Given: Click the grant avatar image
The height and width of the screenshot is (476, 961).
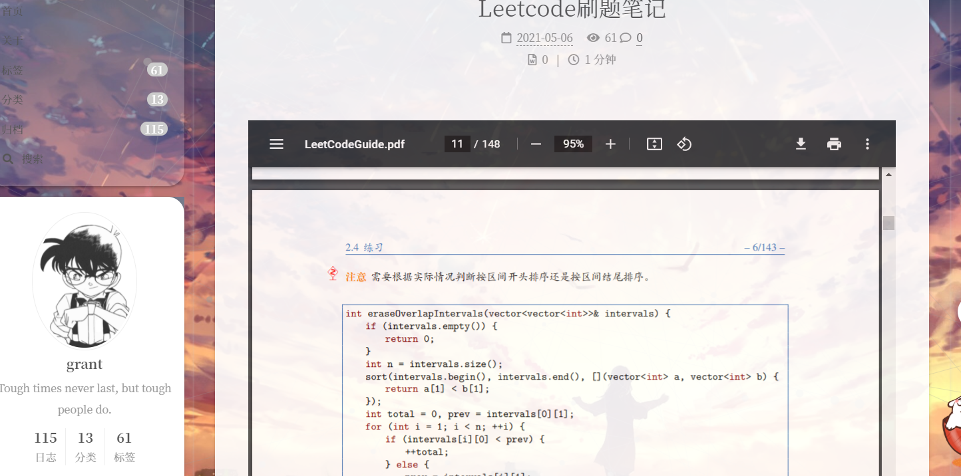Looking at the screenshot, I should (x=85, y=281).
